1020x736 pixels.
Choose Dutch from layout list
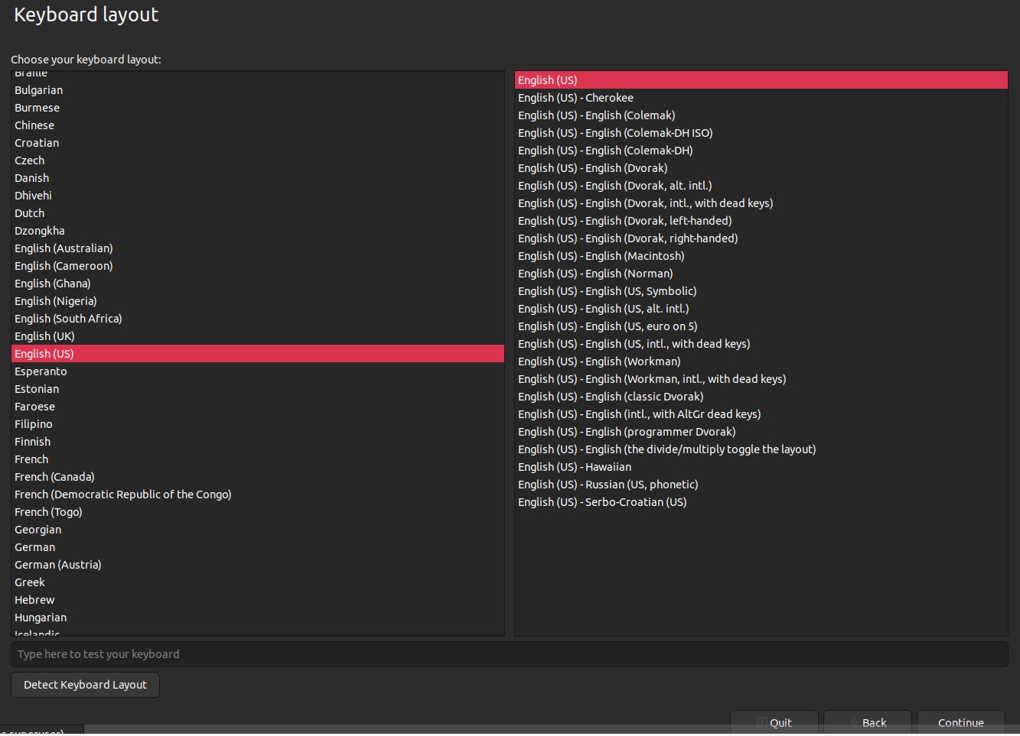click(30, 213)
